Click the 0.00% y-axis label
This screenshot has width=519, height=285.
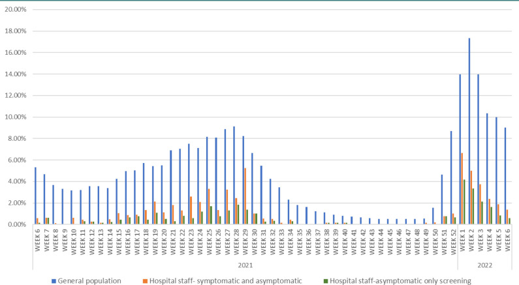click(17, 224)
